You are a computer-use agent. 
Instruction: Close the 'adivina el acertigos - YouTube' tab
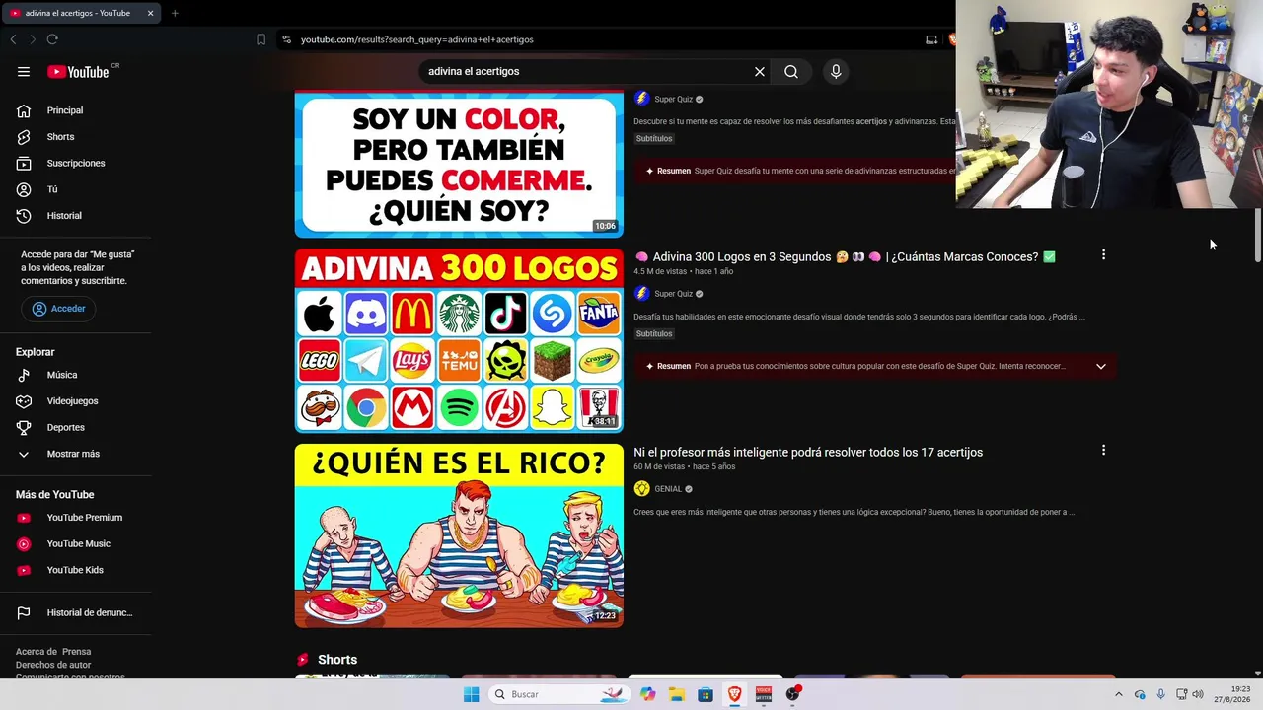pos(150,13)
